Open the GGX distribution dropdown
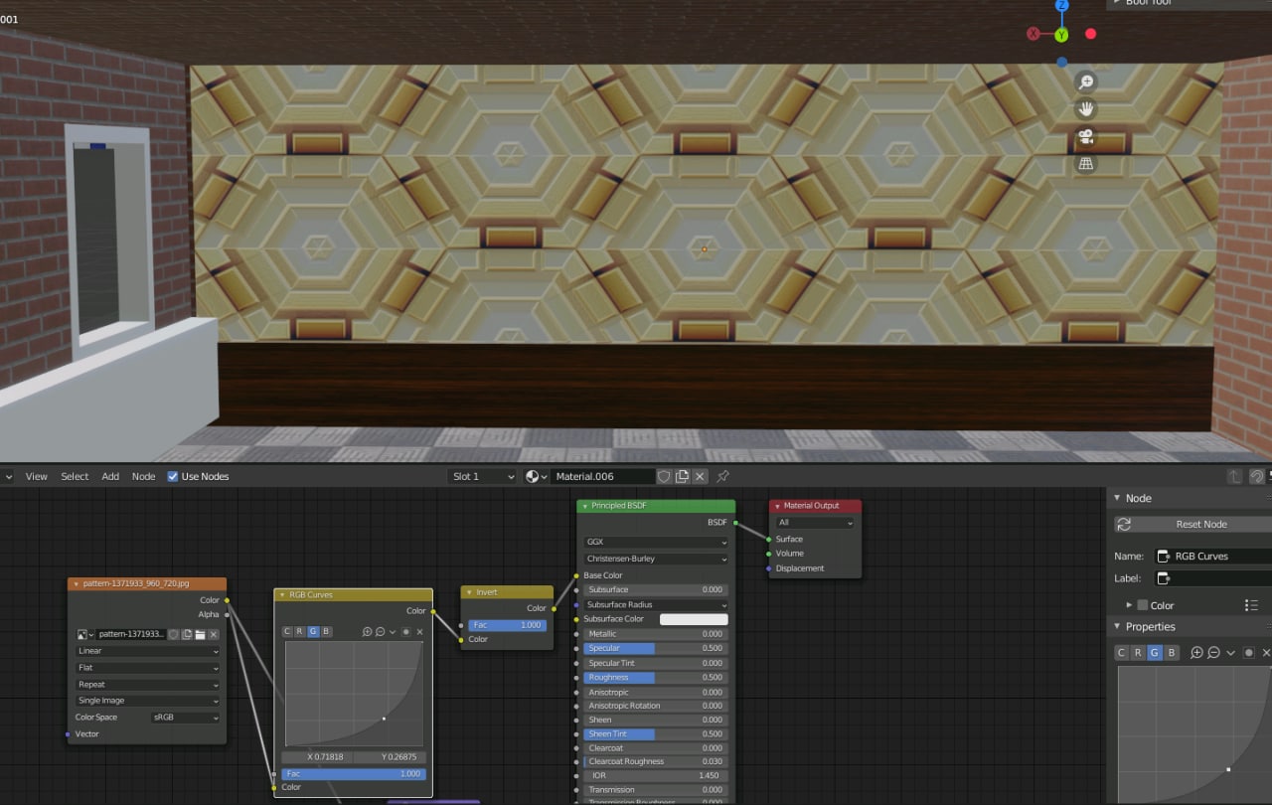 [656, 543]
